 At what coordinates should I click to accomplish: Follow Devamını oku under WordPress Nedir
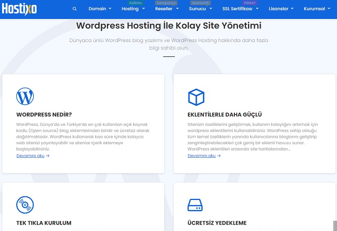[31, 156]
